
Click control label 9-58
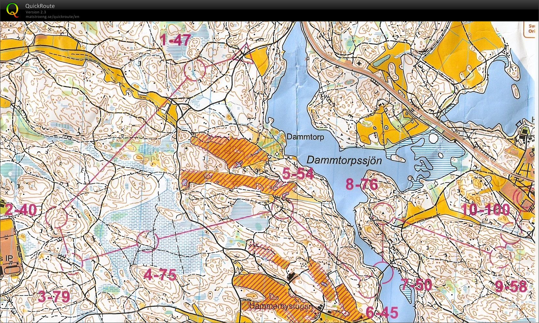click(x=511, y=286)
